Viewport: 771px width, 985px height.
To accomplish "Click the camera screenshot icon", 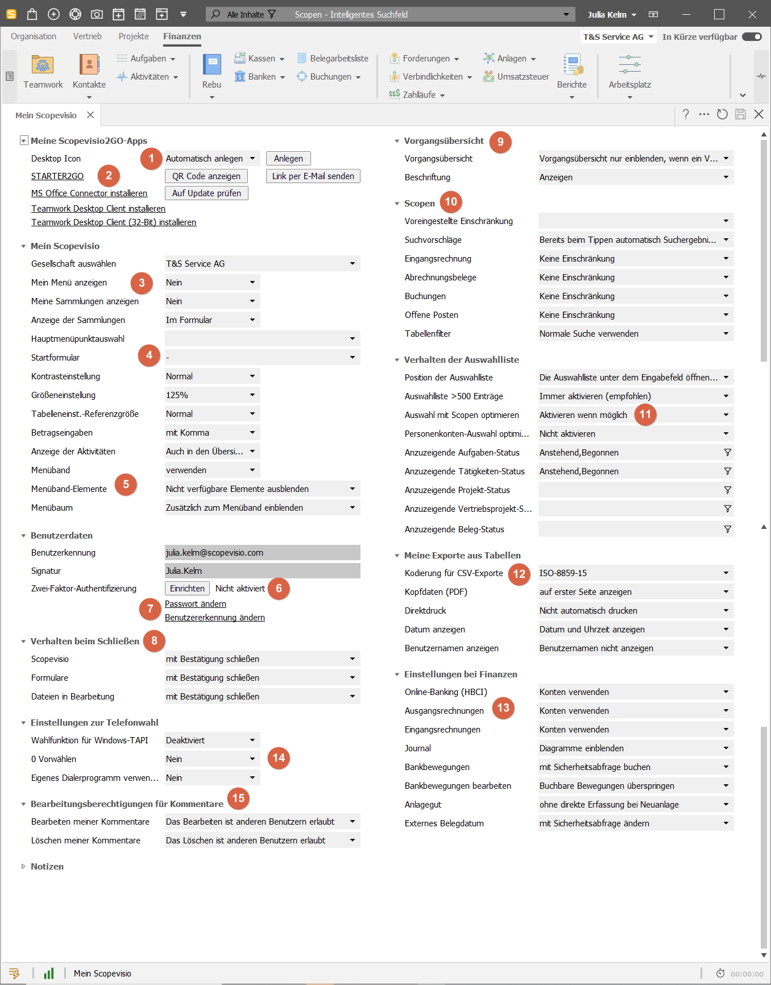I will [97, 14].
